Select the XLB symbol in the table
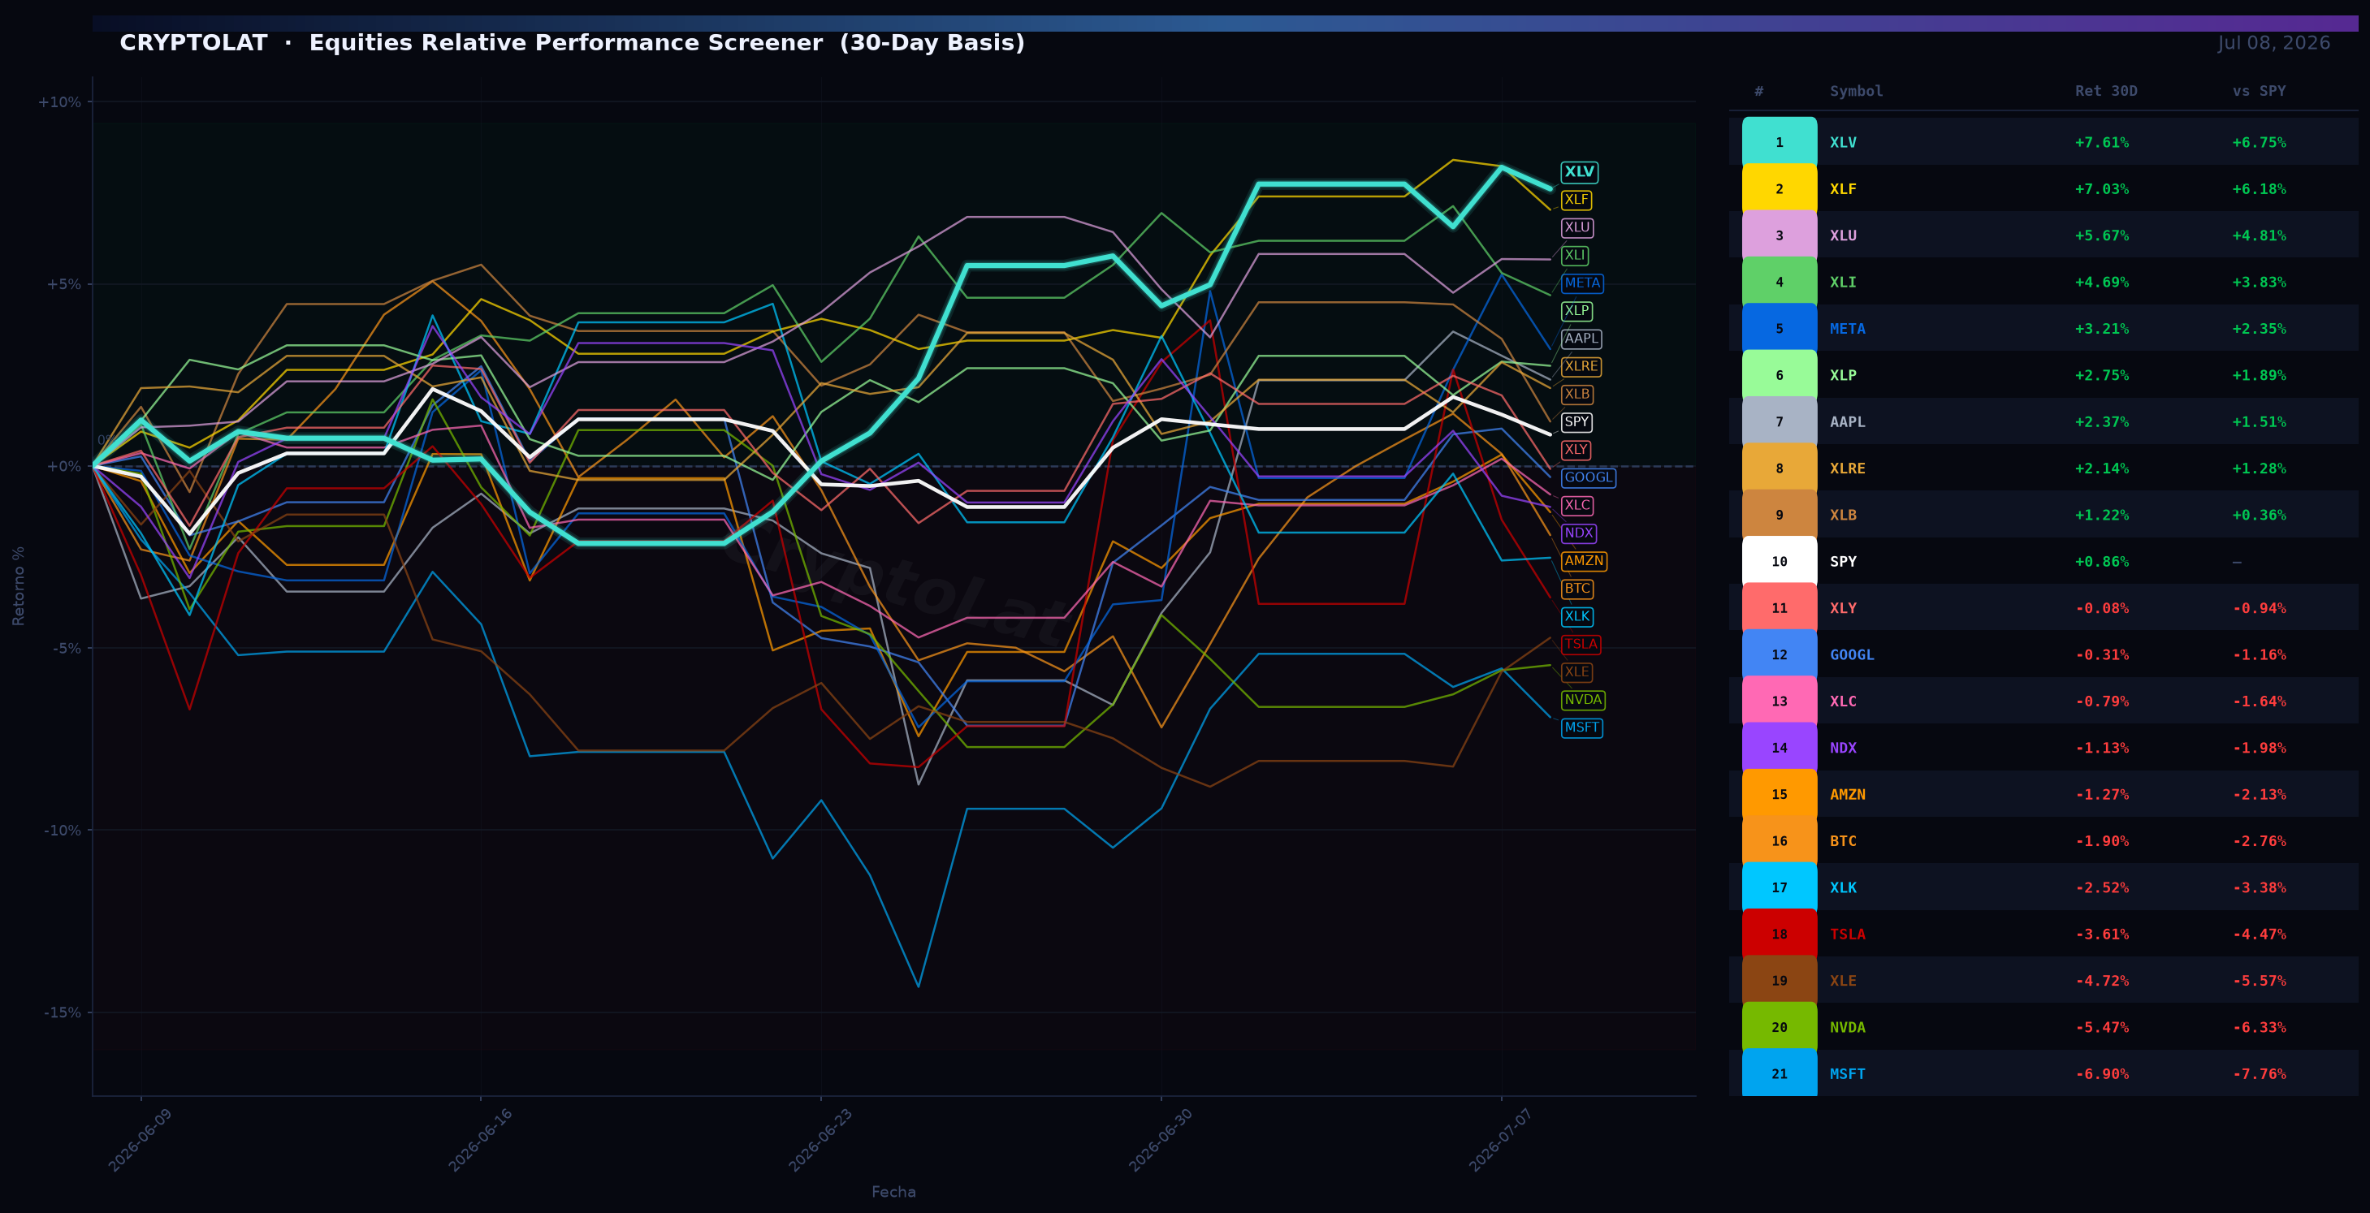2370x1213 pixels. [1843, 515]
